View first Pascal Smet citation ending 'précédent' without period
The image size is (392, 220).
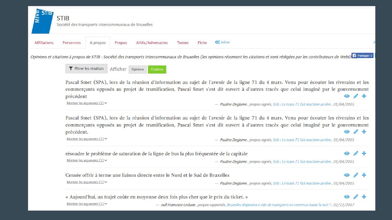click(347, 96)
